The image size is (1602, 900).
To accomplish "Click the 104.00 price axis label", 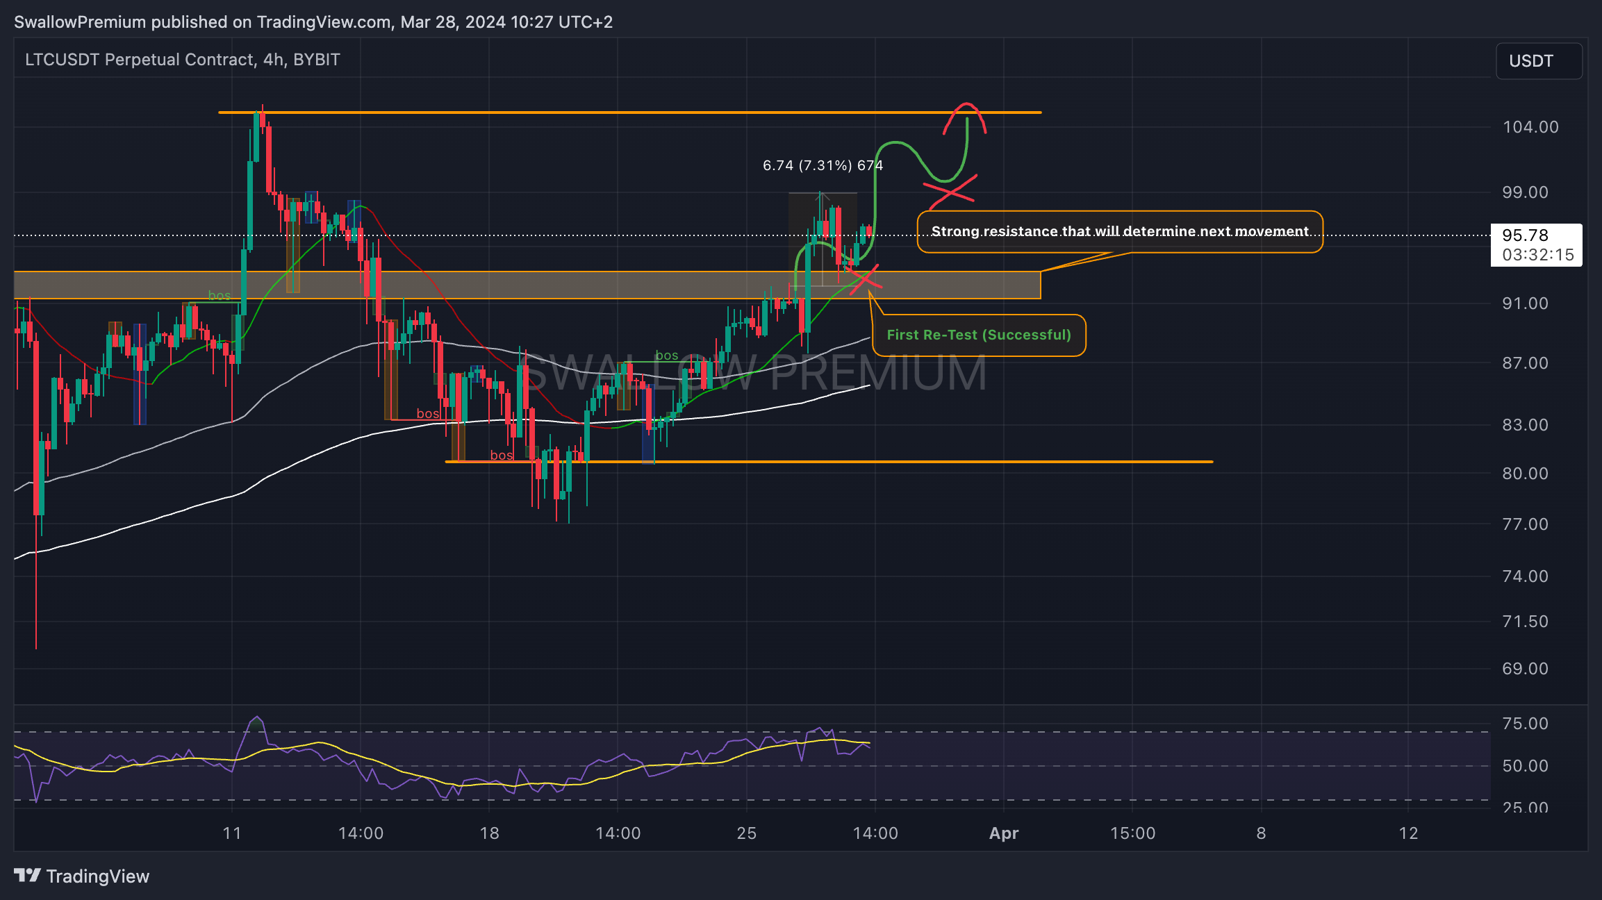I will pyautogui.click(x=1530, y=127).
